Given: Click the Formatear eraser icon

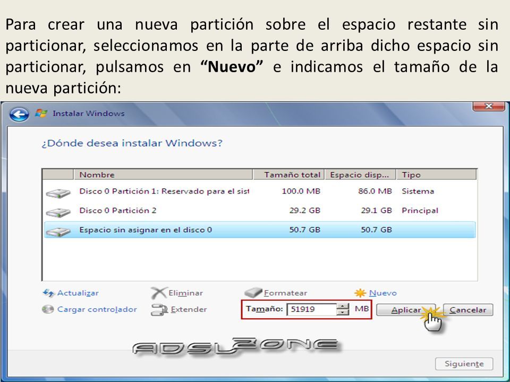Looking at the screenshot, I should [x=253, y=293].
